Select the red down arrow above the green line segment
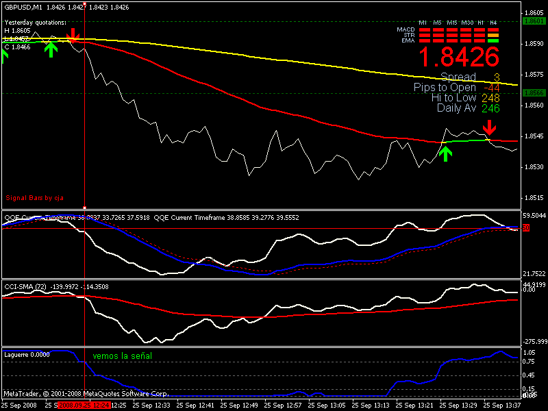The height and width of the screenshot is (411, 548). point(488,127)
